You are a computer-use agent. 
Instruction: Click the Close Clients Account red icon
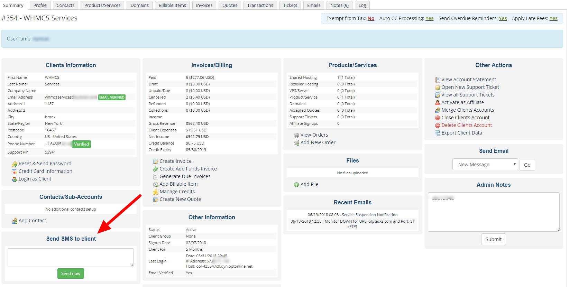pyautogui.click(x=438, y=118)
